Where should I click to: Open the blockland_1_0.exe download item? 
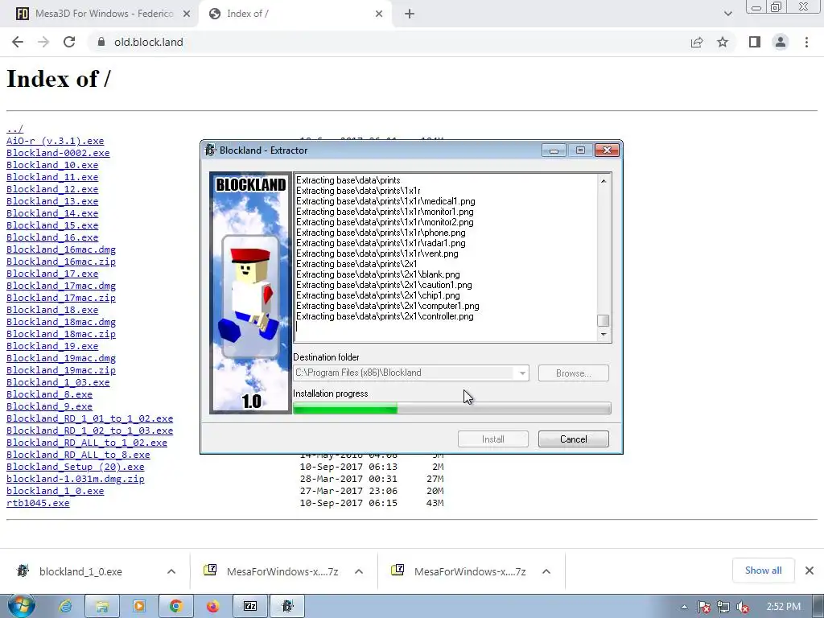coord(80,571)
